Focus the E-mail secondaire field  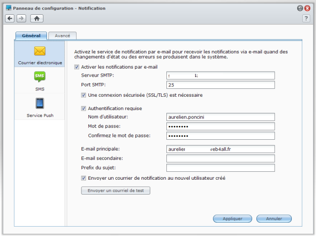[x=220, y=158]
